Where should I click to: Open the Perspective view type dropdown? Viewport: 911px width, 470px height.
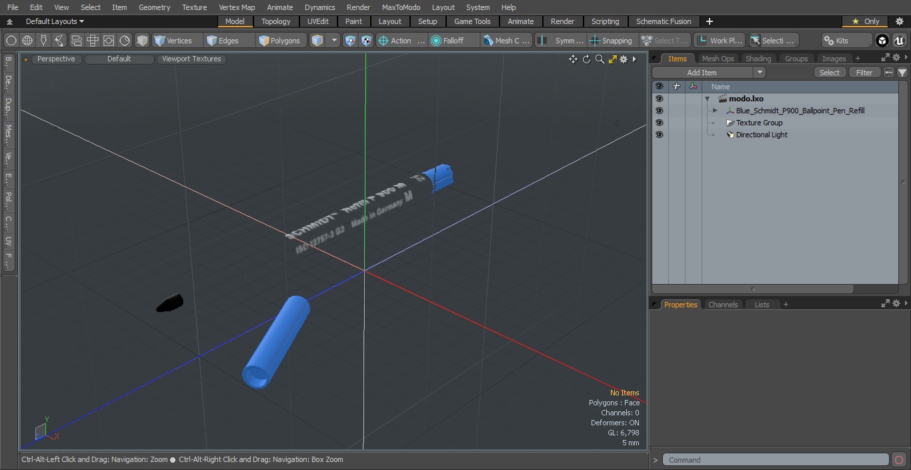click(56, 59)
